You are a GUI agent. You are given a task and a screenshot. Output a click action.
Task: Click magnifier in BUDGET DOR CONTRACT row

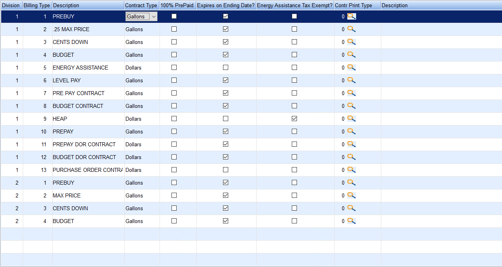351,157
